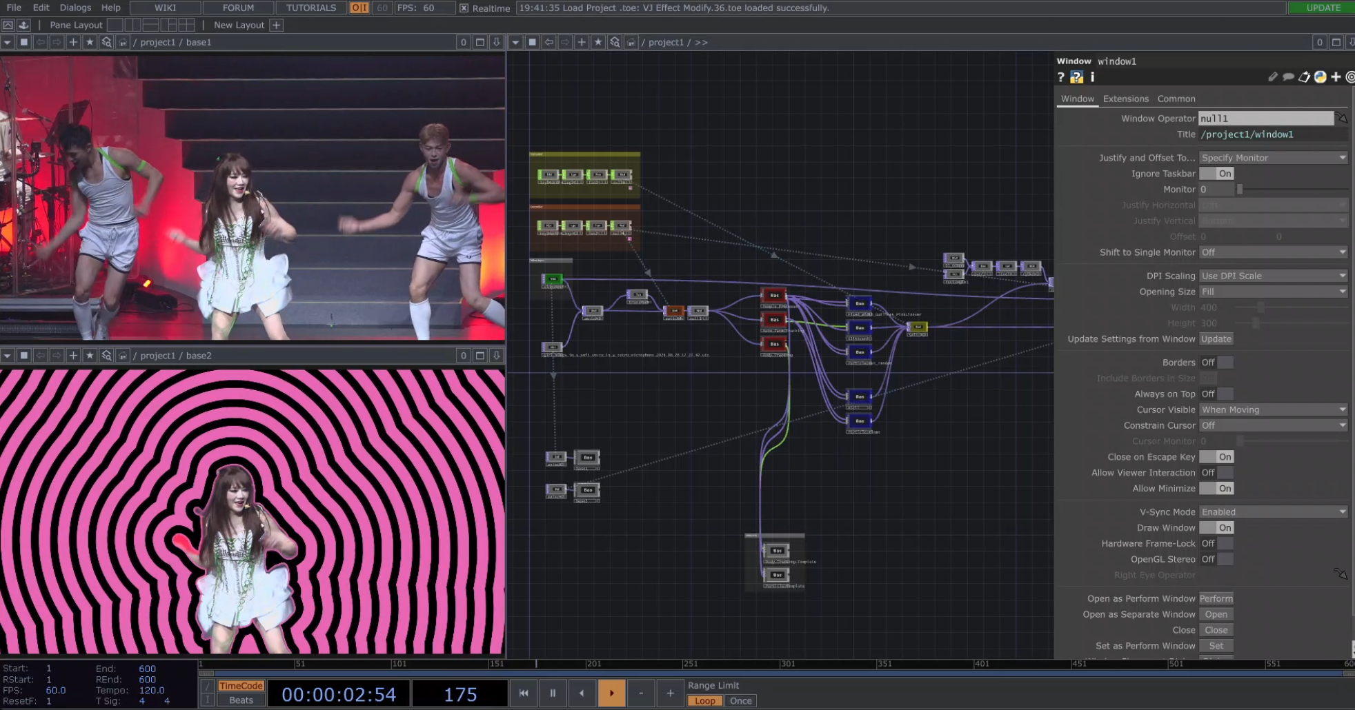Open the Python help icon in parameter panel
Image resolution: width=1355 pixels, height=710 pixels.
[1076, 77]
